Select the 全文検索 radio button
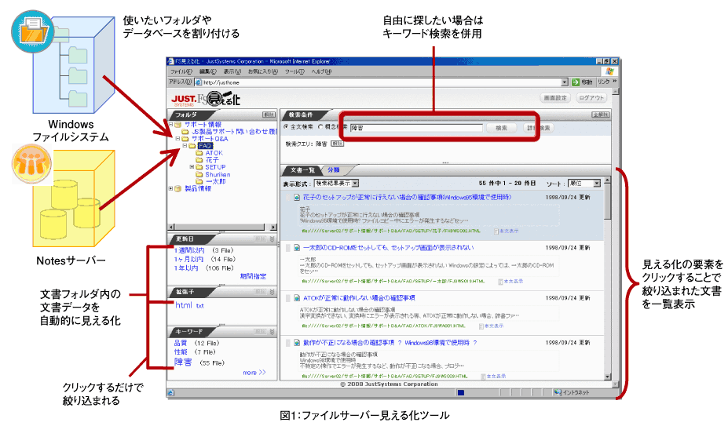The width and height of the screenshot is (728, 426). 286,126
